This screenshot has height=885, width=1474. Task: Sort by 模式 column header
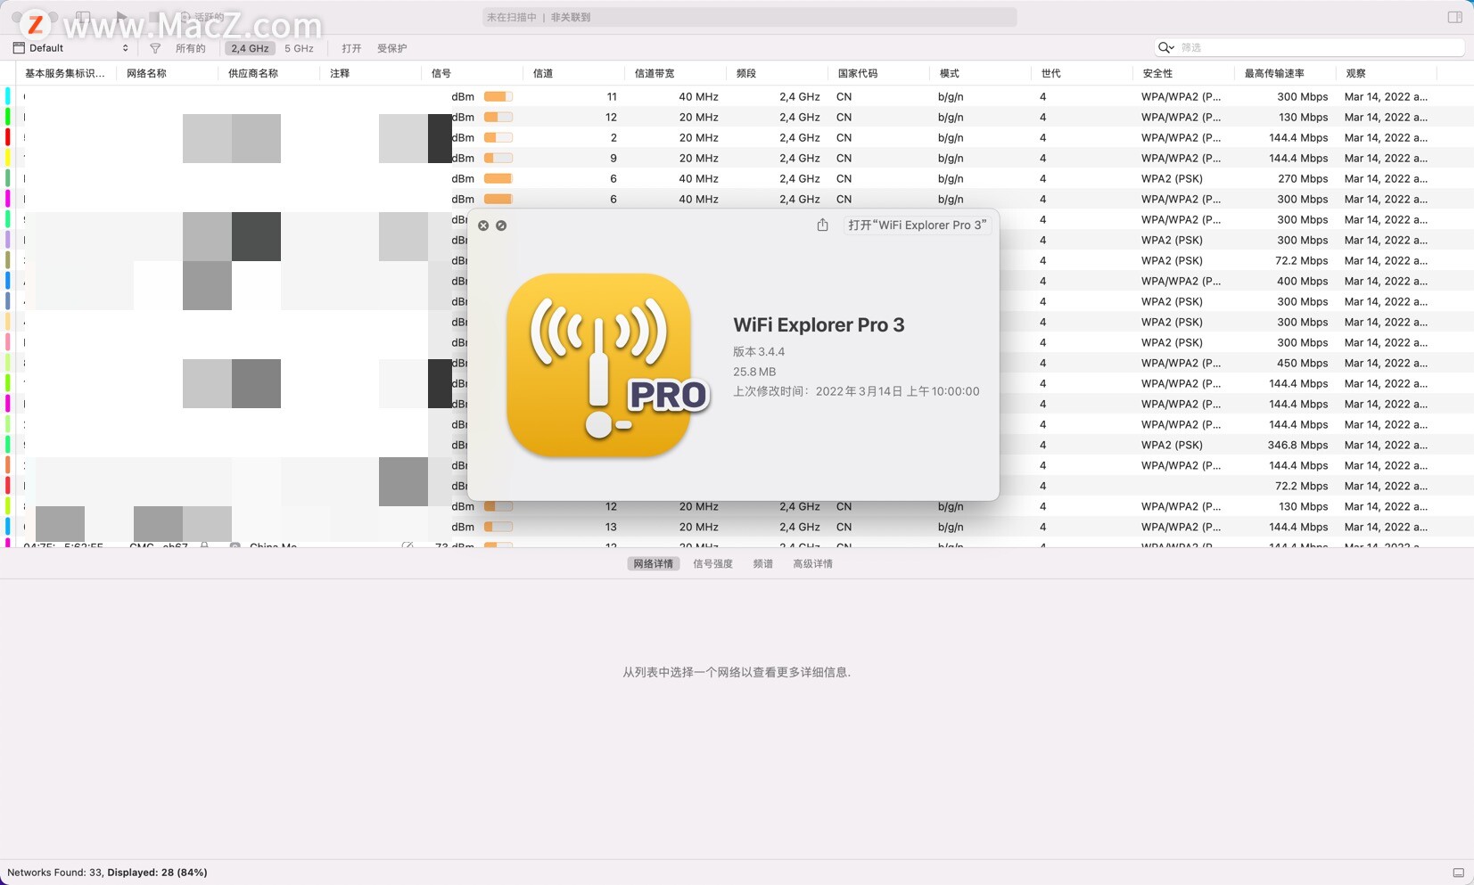950,73
